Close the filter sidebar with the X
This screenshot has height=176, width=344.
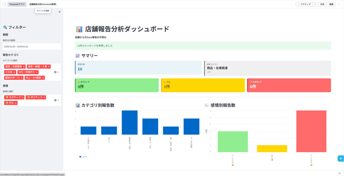coord(59,12)
